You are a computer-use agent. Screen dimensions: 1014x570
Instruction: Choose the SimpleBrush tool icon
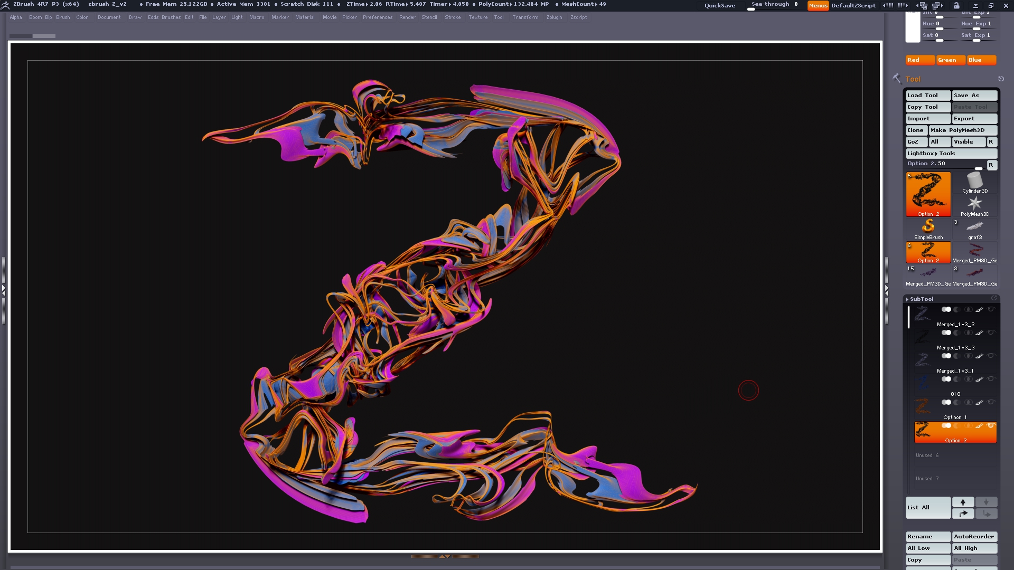coord(928,227)
